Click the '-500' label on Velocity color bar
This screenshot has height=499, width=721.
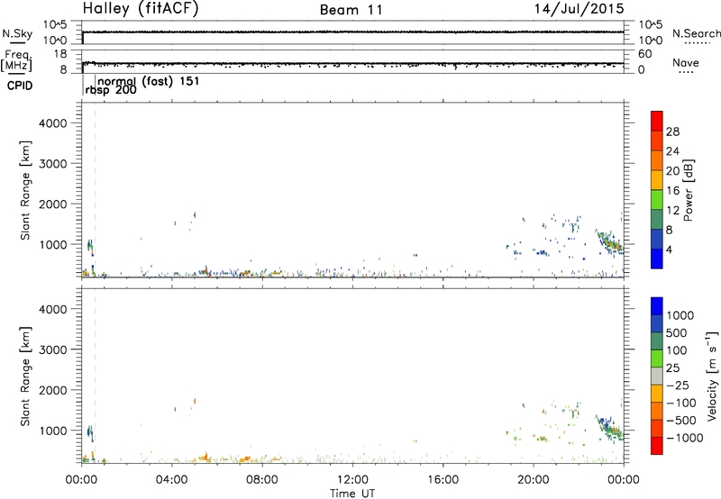pyautogui.click(x=681, y=421)
